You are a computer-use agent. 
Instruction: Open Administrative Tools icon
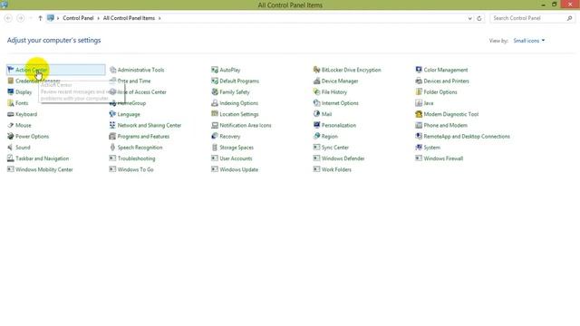[x=113, y=70]
